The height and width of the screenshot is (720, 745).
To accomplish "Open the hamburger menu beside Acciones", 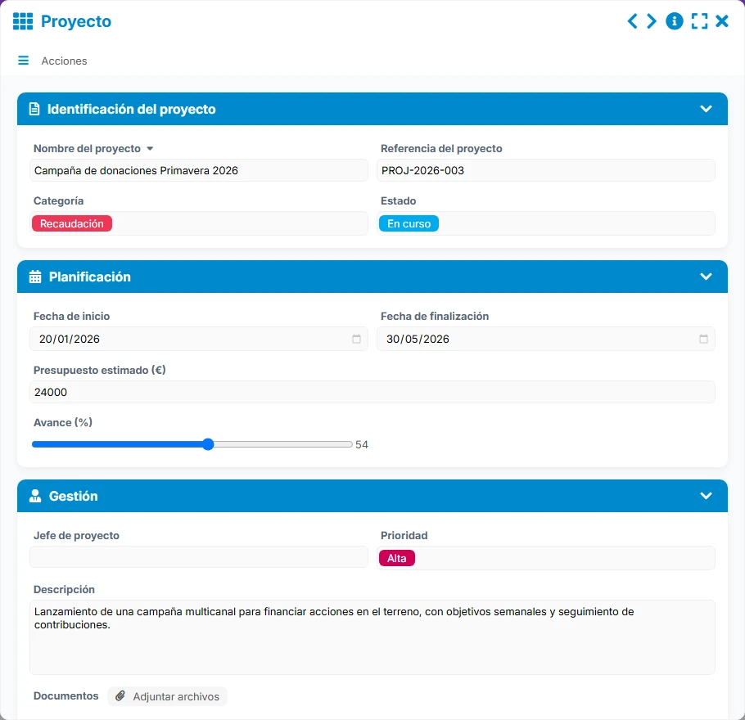I will tap(23, 61).
